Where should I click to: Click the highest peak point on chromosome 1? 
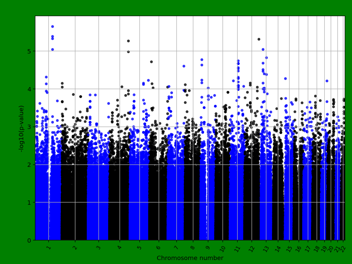pos(52,26)
